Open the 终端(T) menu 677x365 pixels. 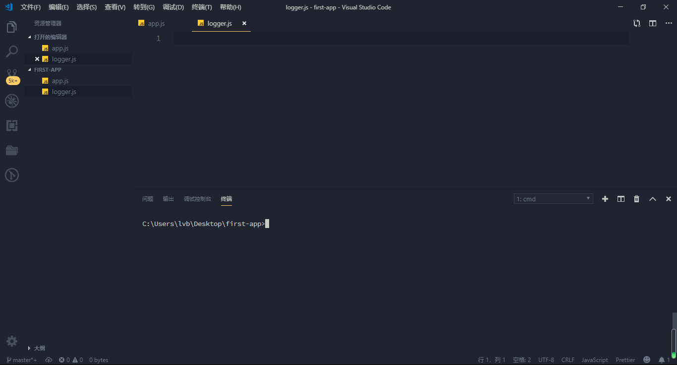pyautogui.click(x=202, y=7)
